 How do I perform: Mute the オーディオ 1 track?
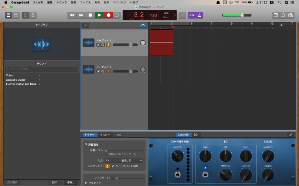(x=98, y=45)
